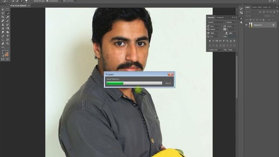Close the open document tab

tap(29, 6)
